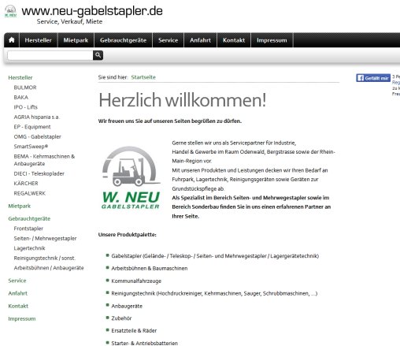Click the small W. NEU logo in header
Image resolution: width=400 pixels, height=346 pixels.
(10, 11)
